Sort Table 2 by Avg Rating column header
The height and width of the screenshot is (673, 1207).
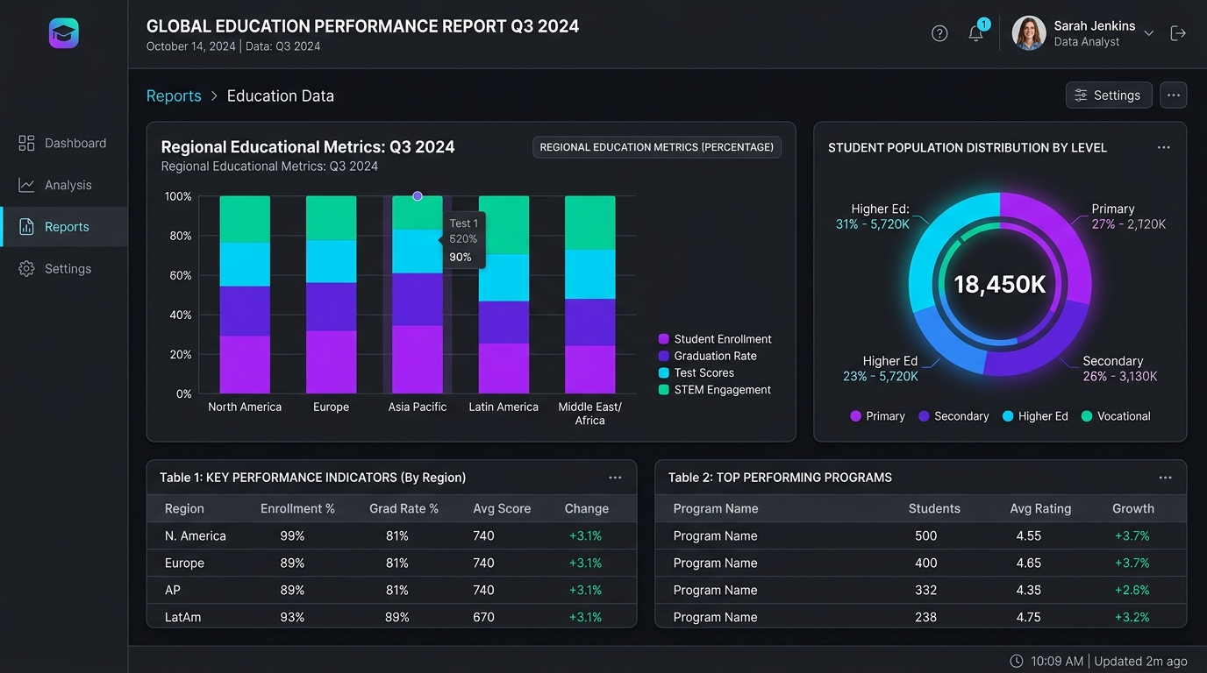(1040, 508)
